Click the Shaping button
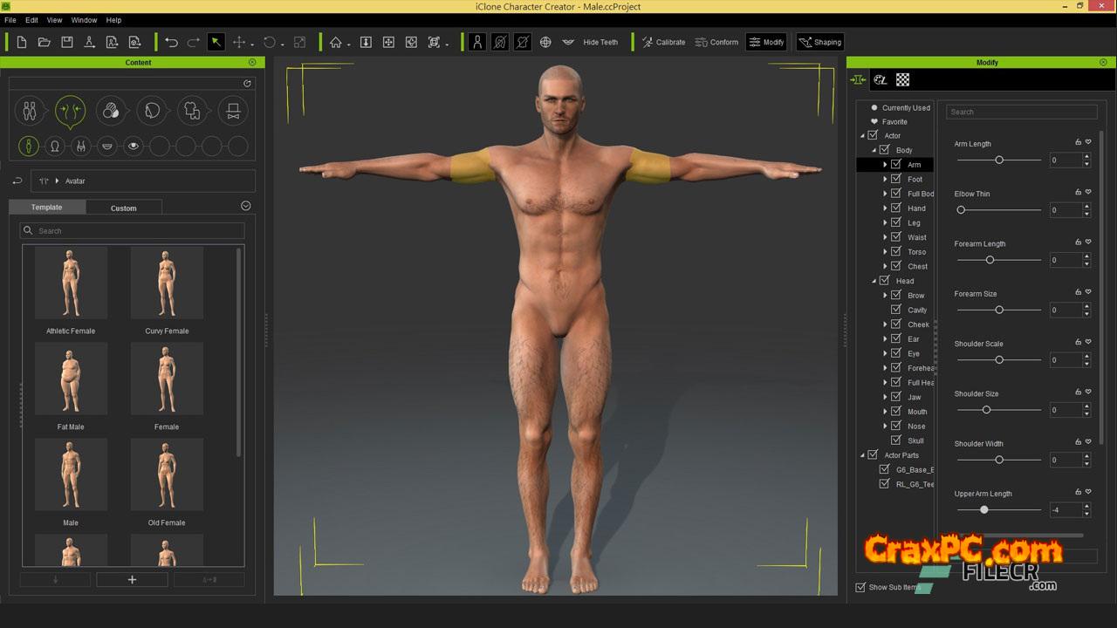This screenshot has height=628, width=1117. [819, 42]
